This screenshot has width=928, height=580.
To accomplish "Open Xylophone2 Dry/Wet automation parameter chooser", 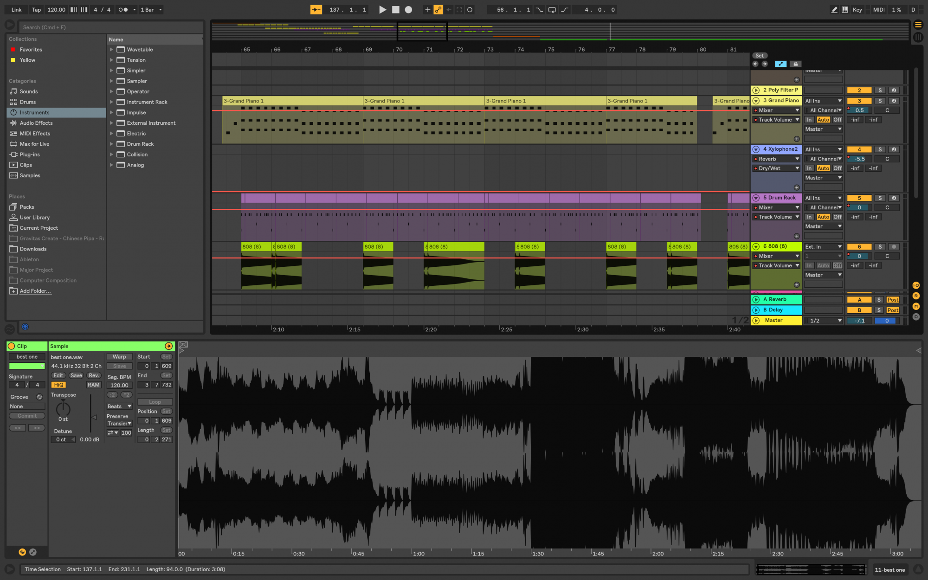I will coord(776,168).
